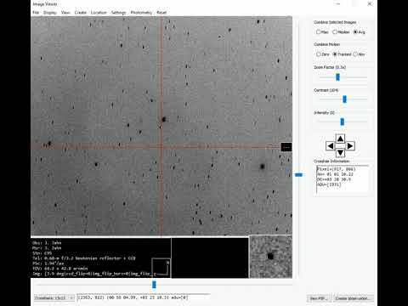Click the black marker box beside the image

point(286,147)
